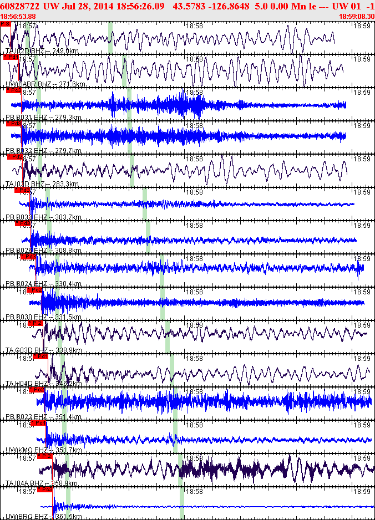Image resolution: width=375 pixels, height=520 pixels.
Task: Select the P 2 pick flag on TA.G03D trace
Action: point(36,323)
